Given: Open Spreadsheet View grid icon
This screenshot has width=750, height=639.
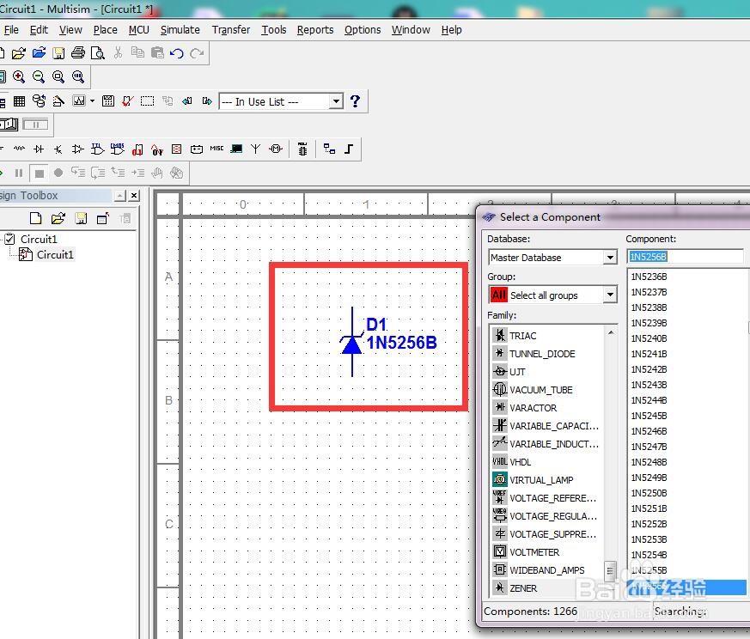Looking at the screenshot, I should click(x=19, y=101).
